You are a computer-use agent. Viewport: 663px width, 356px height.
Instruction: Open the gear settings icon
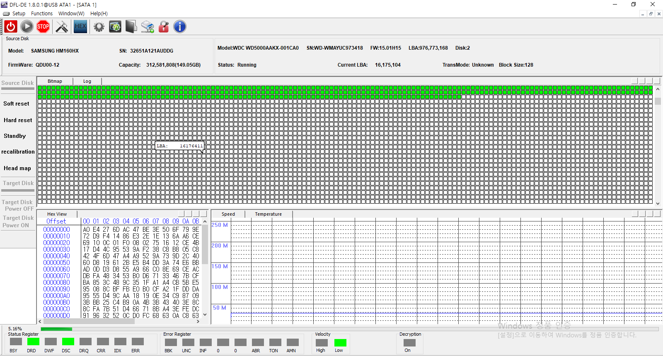click(x=99, y=27)
